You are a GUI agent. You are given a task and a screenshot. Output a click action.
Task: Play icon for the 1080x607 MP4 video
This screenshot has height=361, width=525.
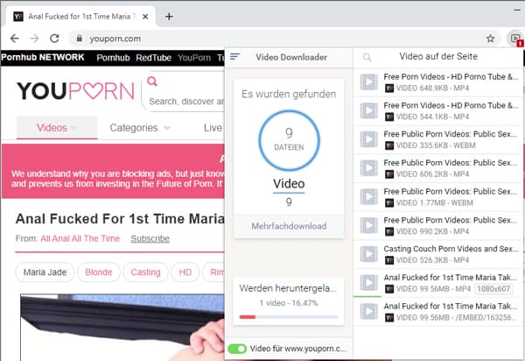369,282
